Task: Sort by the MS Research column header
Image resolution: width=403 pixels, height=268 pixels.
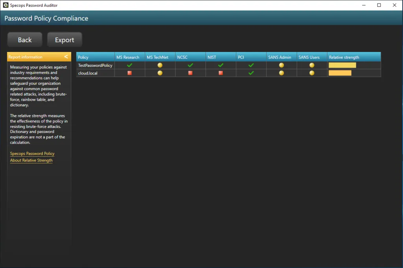Action: 130,57
